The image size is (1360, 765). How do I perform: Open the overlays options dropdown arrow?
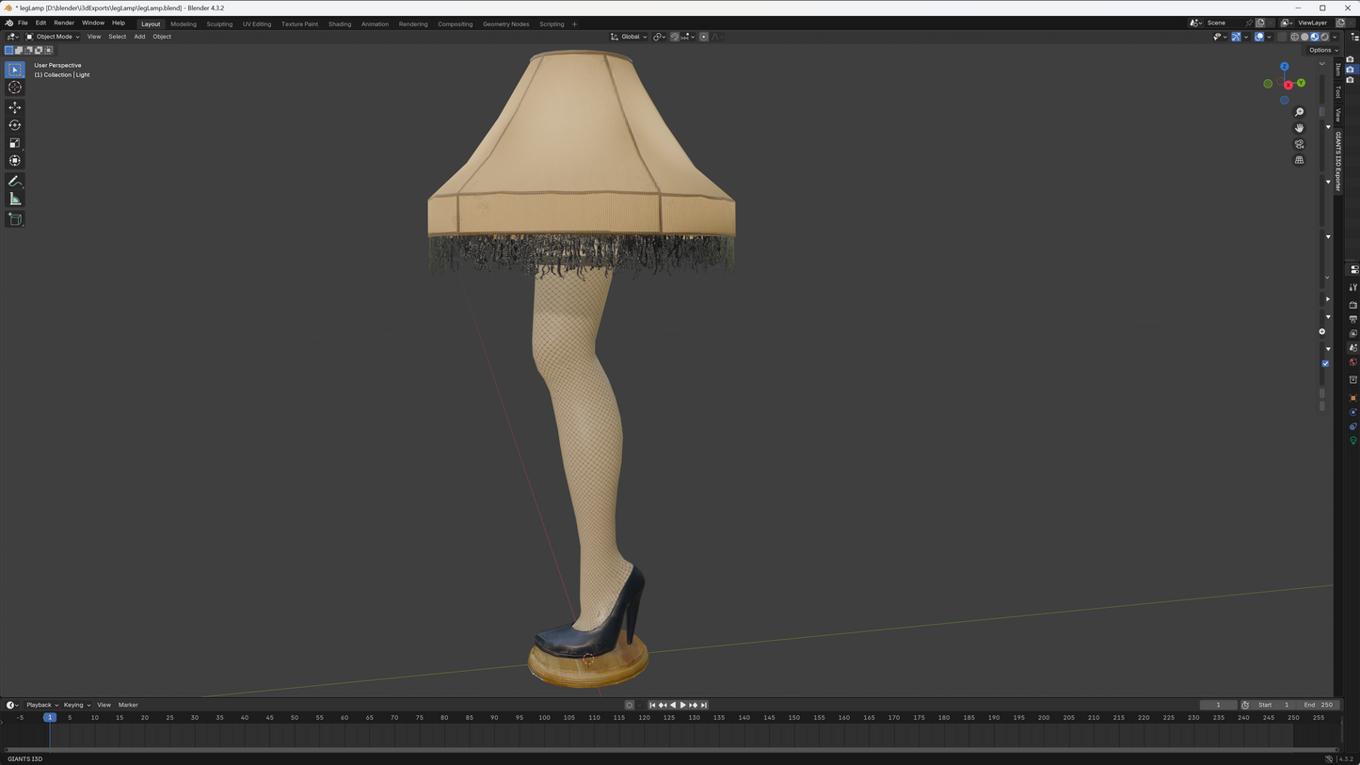pos(1269,37)
